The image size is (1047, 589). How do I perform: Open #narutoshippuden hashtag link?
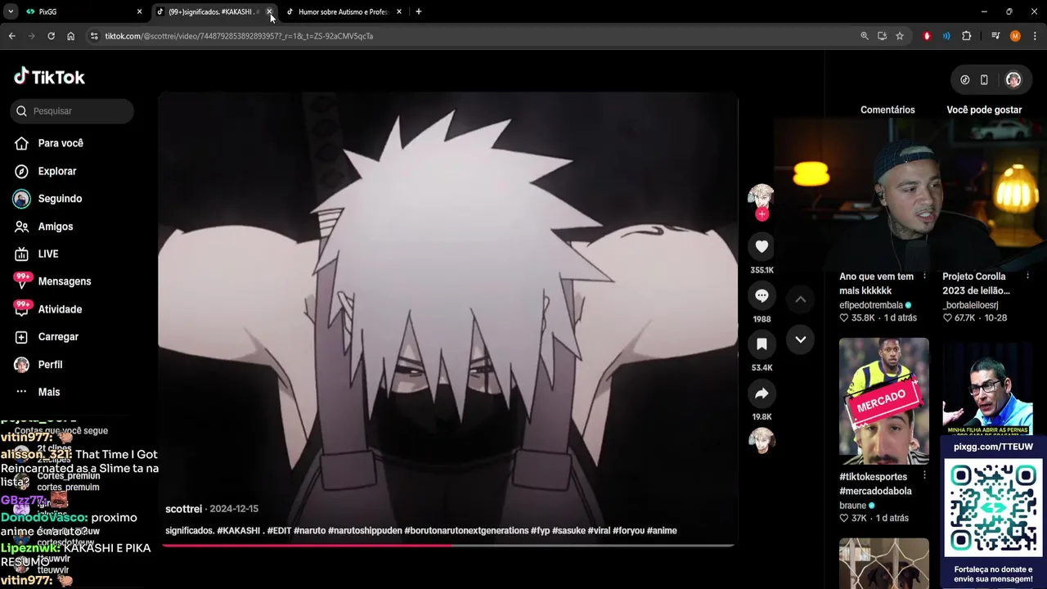click(365, 531)
